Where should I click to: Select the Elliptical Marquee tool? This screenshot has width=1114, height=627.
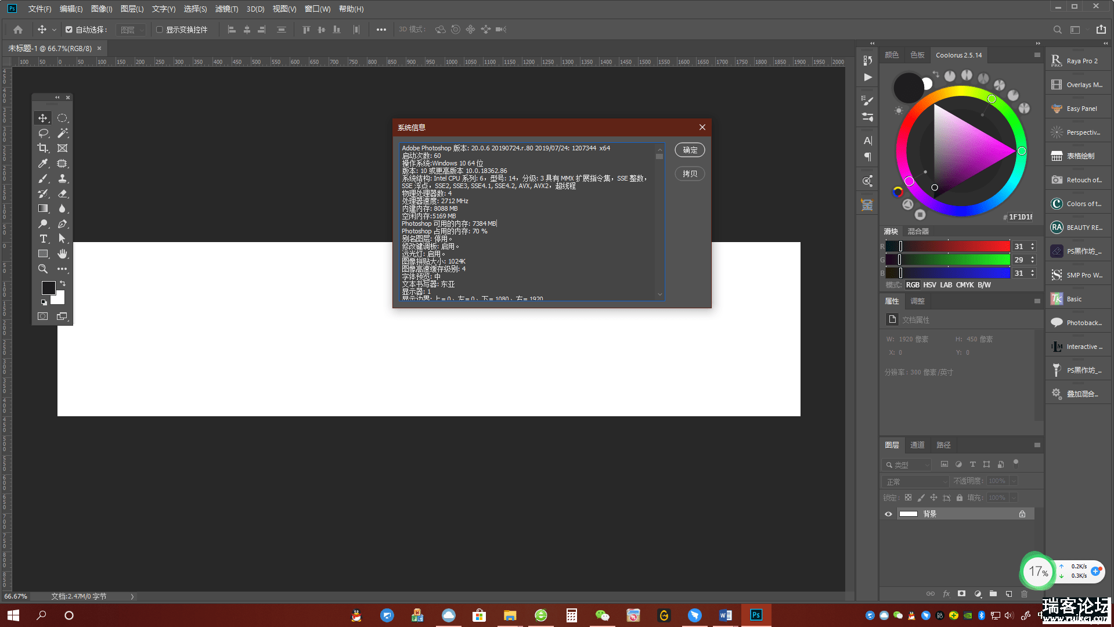(62, 118)
